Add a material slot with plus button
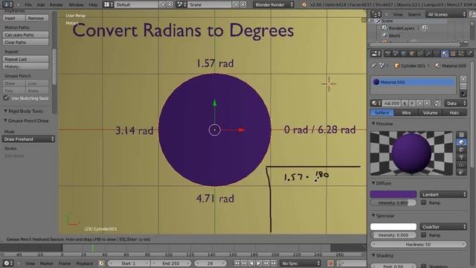The width and height of the screenshot is (476, 268). 463,79
